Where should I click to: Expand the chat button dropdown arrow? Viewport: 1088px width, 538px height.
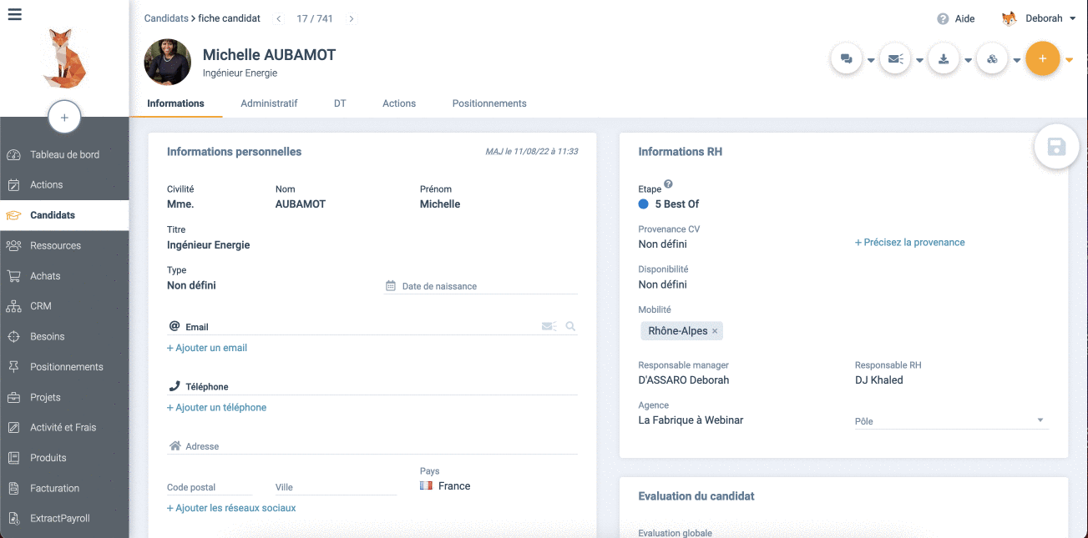(871, 60)
